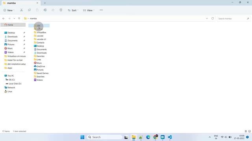
Task: Open Apps folder in sidebar
Action: pos(10,68)
